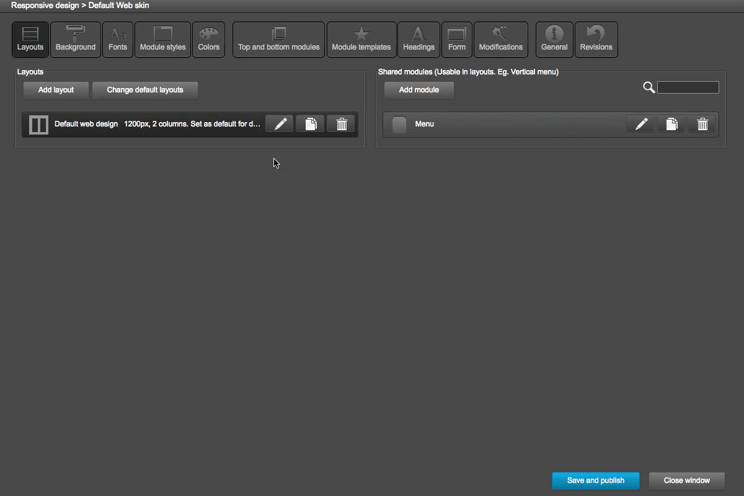Select the Colors palette section
Screen dimensions: 744x496
click(x=208, y=39)
